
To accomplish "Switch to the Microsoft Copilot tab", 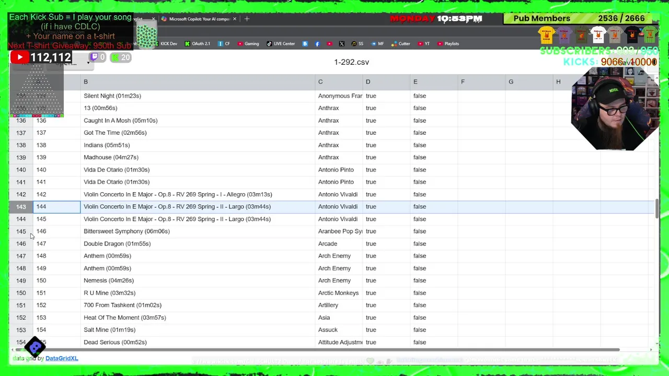I will point(199,19).
